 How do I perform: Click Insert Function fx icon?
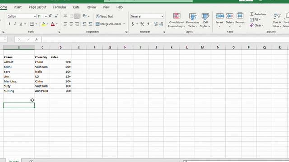pos(37,39)
